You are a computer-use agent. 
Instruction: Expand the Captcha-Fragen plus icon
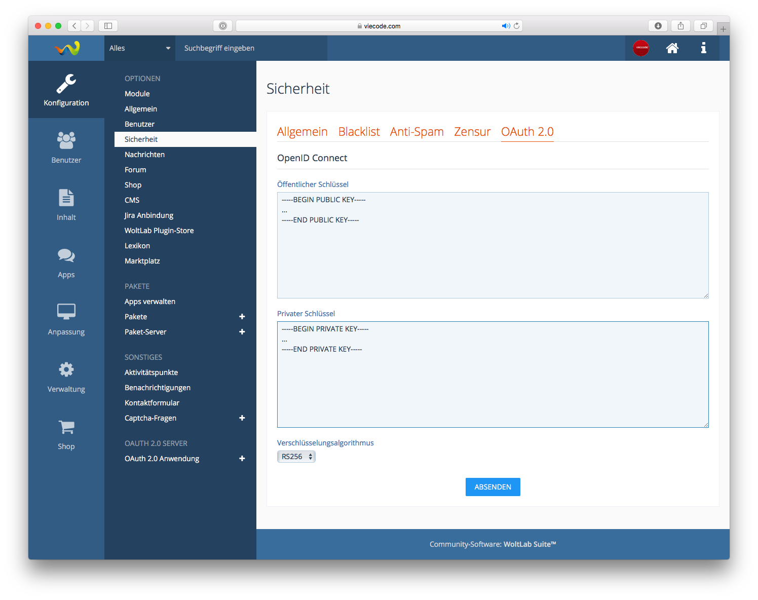point(242,418)
